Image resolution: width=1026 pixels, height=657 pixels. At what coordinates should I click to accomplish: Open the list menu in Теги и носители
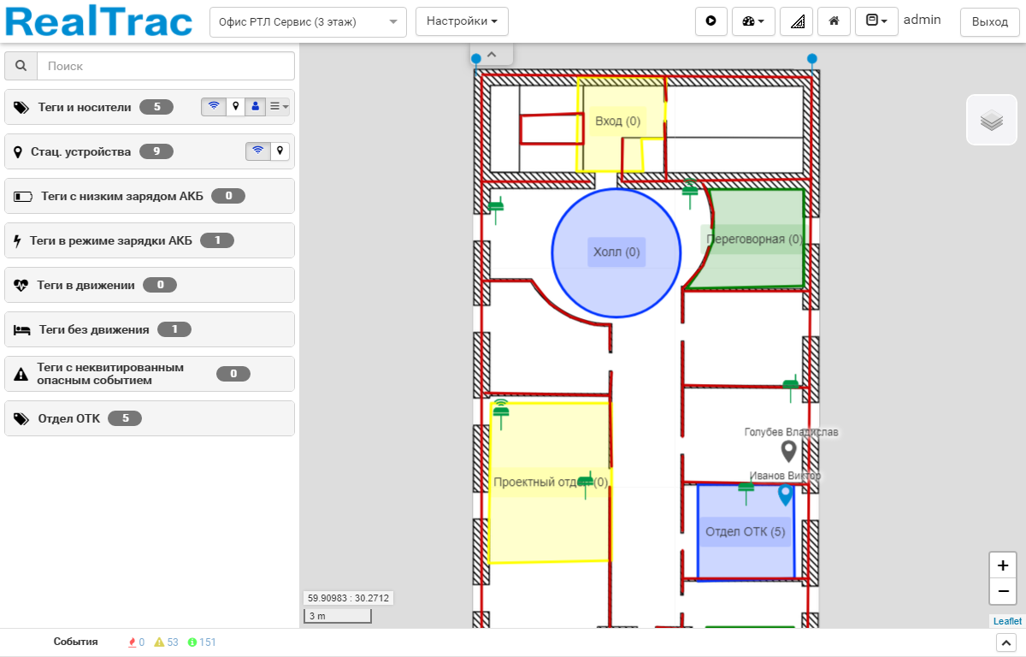point(279,107)
